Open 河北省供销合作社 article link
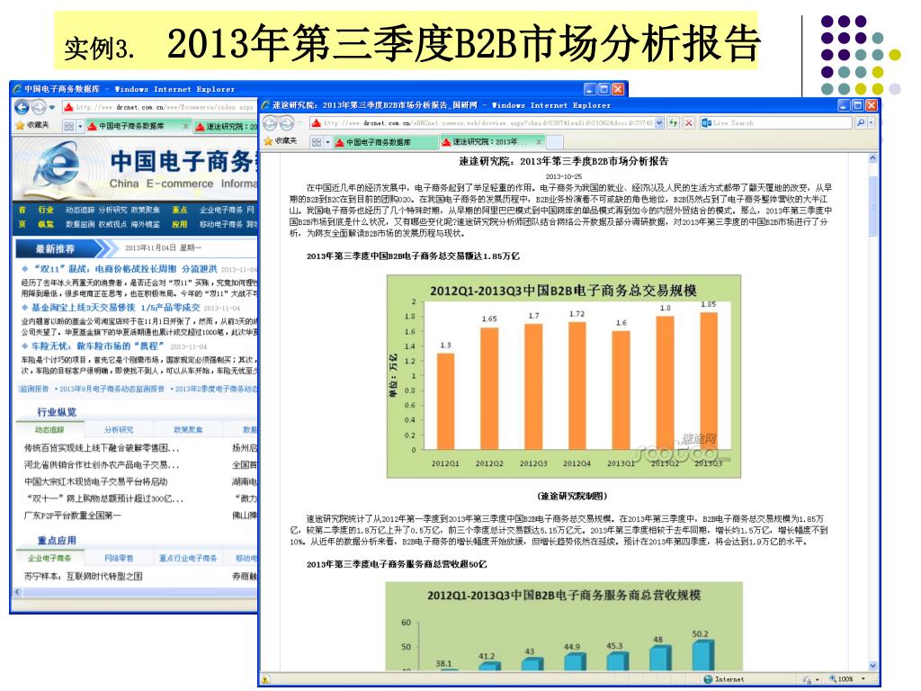921x691 pixels. point(102,465)
